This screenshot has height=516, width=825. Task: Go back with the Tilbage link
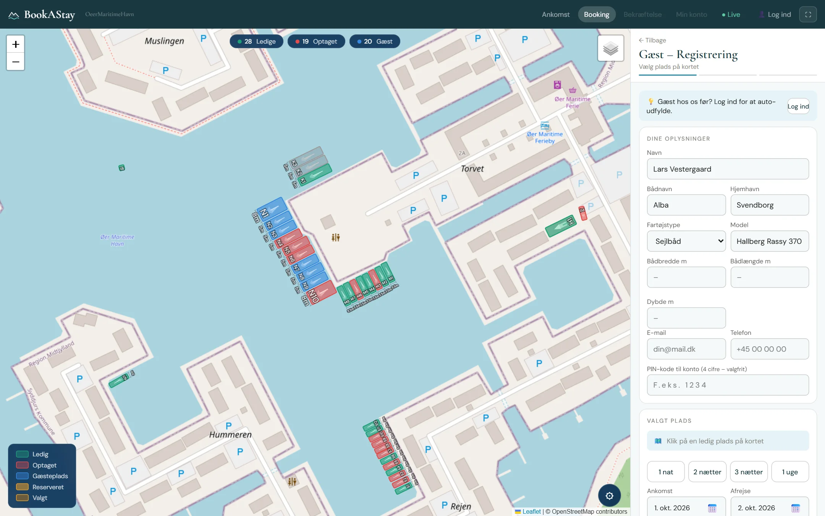[x=652, y=40]
